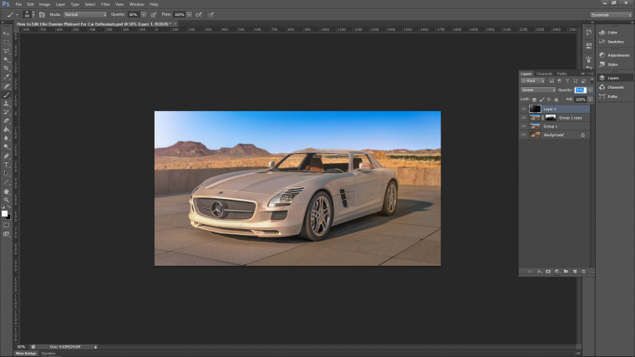Open layer Opacity dropdown arrow

590,90
